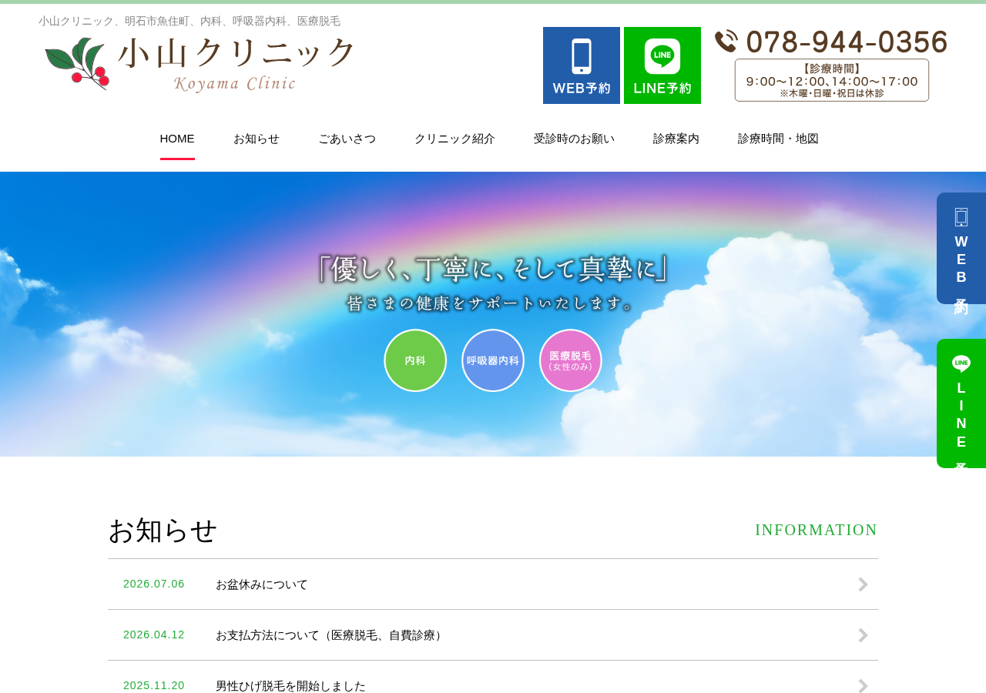
Task: Click the header tagline 小山クリニック、明石市魚住町
Action: tap(189, 21)
